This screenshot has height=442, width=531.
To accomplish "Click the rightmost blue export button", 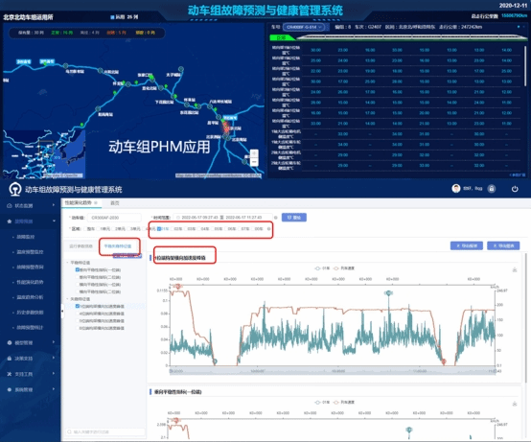I will (x=503, y=245).
